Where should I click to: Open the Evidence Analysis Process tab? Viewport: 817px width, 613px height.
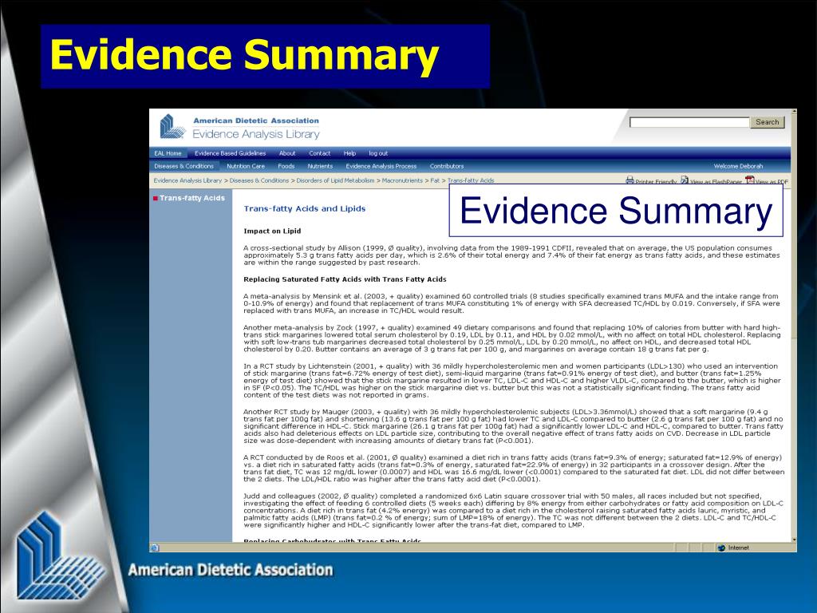point(381,166)
